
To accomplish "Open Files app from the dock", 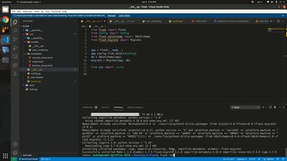I will pos(5,9).
